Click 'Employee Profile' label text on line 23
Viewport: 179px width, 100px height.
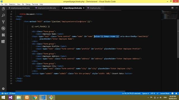[x=51, y=46]
